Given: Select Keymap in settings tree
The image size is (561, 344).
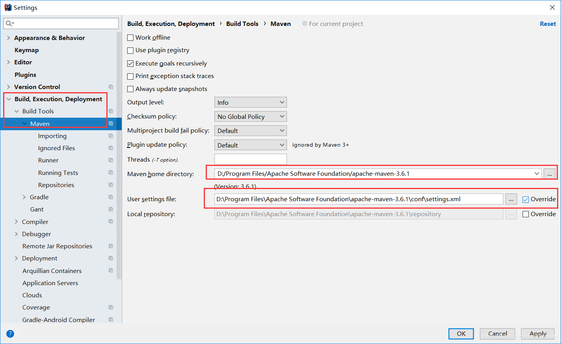Looking at the screenshot, I should [x=27, y=50].
